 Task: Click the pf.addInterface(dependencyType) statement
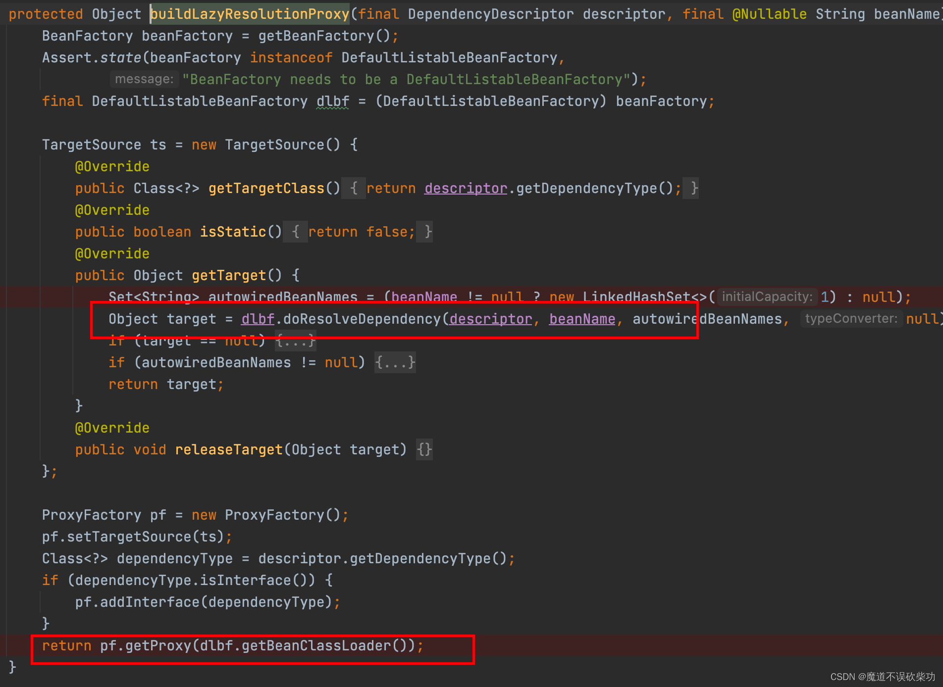pyautogui.click(x=208, y=602)
